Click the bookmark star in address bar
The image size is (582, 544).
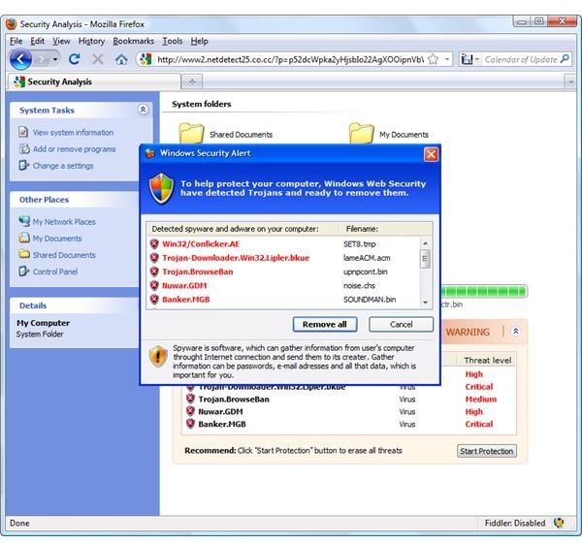pyautogui.click(x=434, y=59)
